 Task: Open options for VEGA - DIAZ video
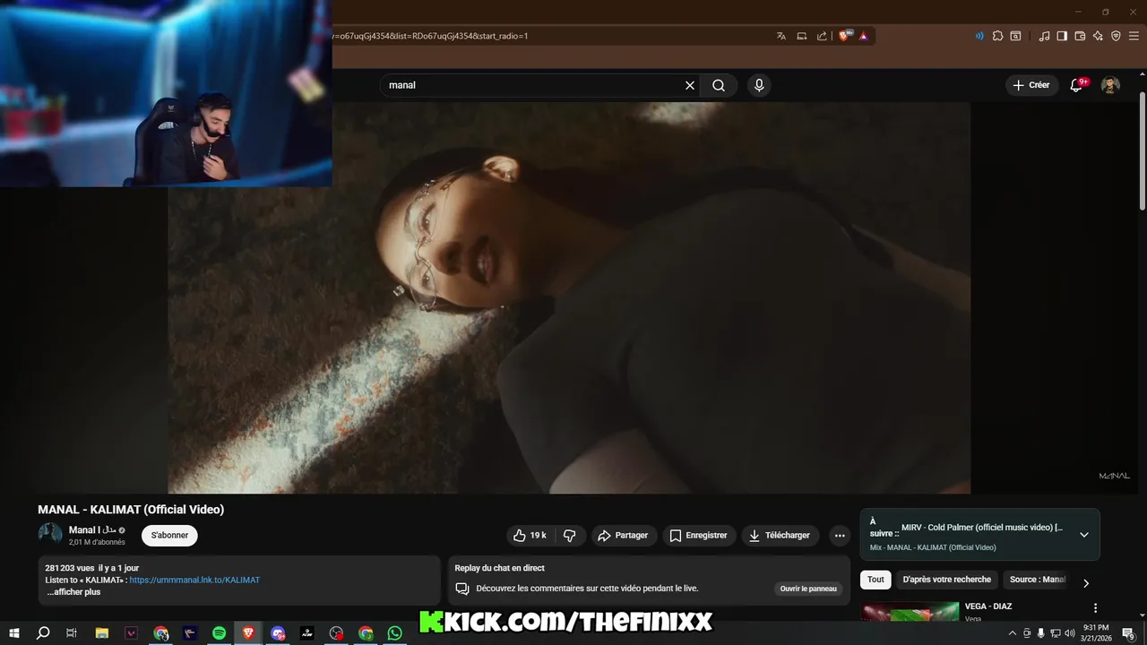[x=1095, y=608]
